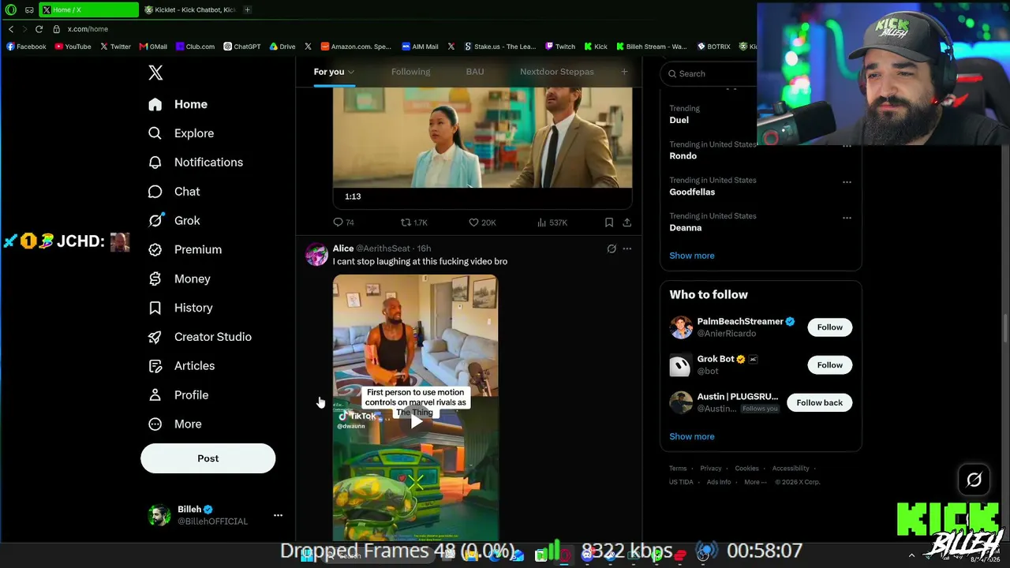
Task: Open the Privacy footer link
Action: pos(711,469)
